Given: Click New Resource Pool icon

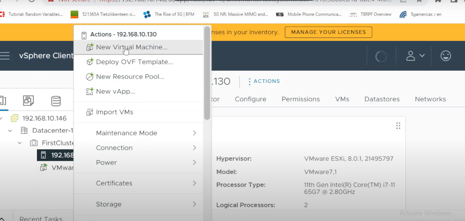Looking at the screenshot, I should [90, 77].
